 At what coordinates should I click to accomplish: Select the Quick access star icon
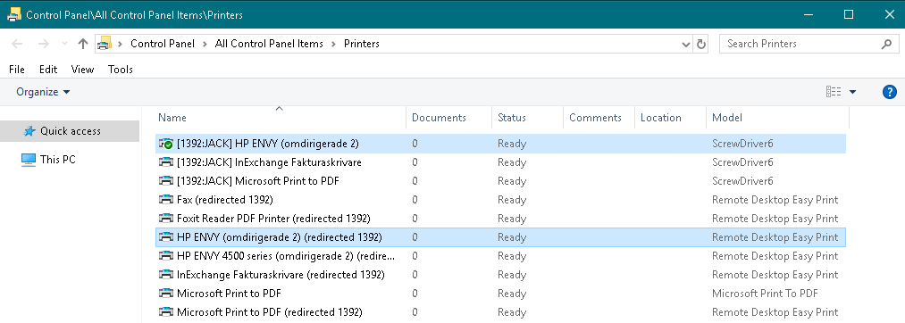[29, 131]
